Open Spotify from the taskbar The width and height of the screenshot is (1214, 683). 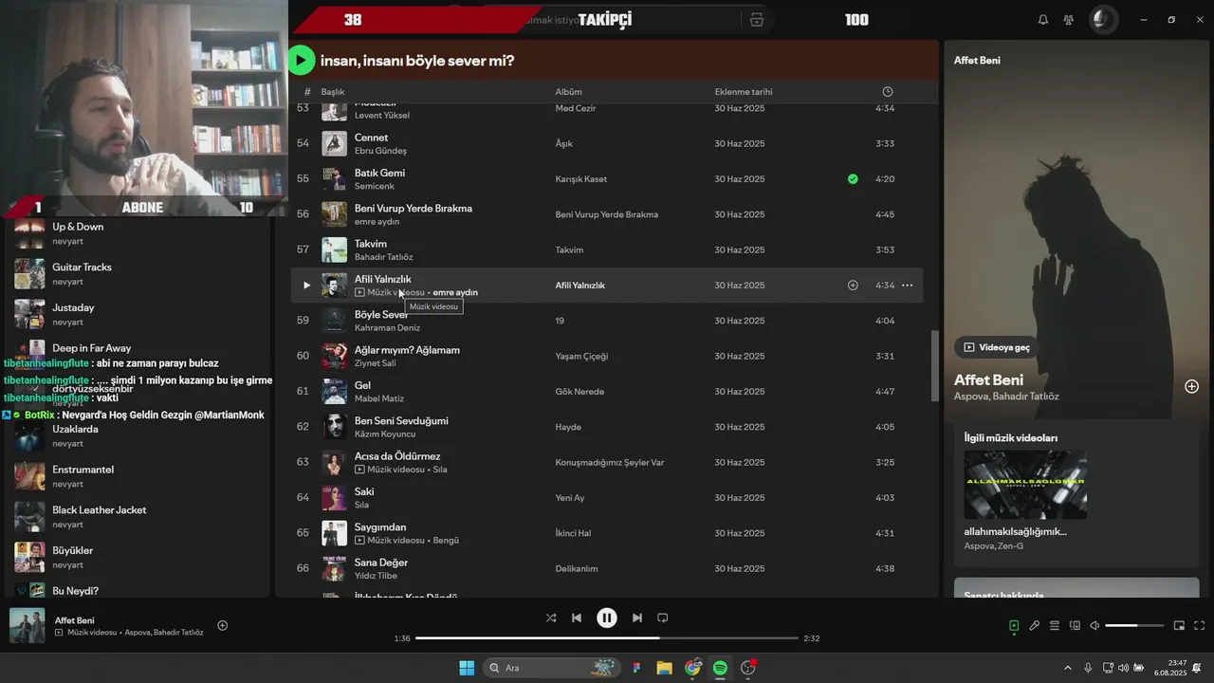(720, 668)
